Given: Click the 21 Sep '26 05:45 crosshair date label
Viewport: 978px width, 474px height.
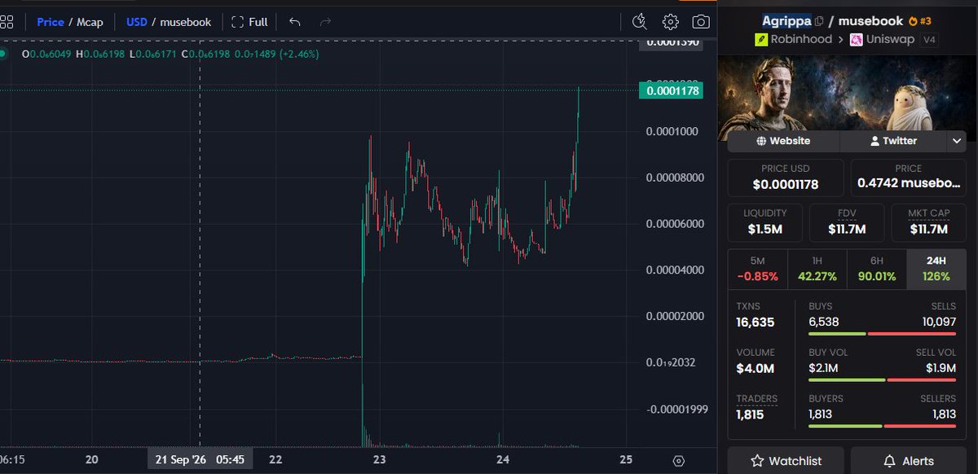Looking at the screenshot, I should [x=200, y=459].
